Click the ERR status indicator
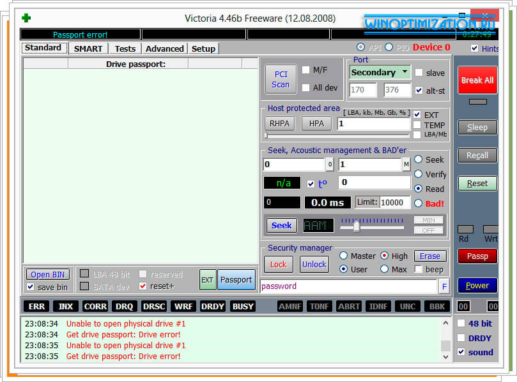The width and height of the screenshot is (517, 382). [x=36, y=307]
